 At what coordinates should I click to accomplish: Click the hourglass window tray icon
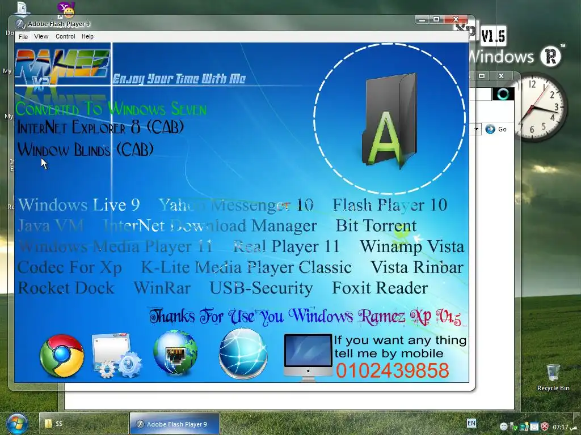tap(534, 427)
